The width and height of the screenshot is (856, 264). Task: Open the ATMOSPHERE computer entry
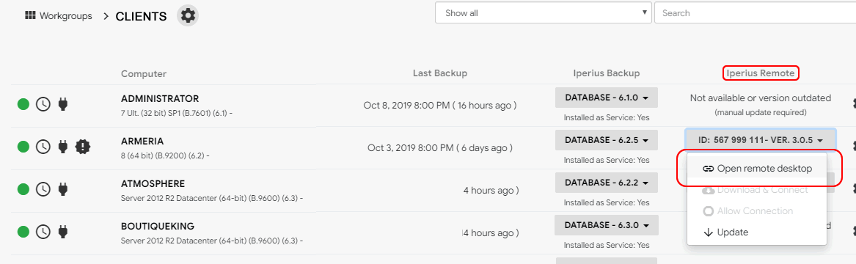(153, 184)
